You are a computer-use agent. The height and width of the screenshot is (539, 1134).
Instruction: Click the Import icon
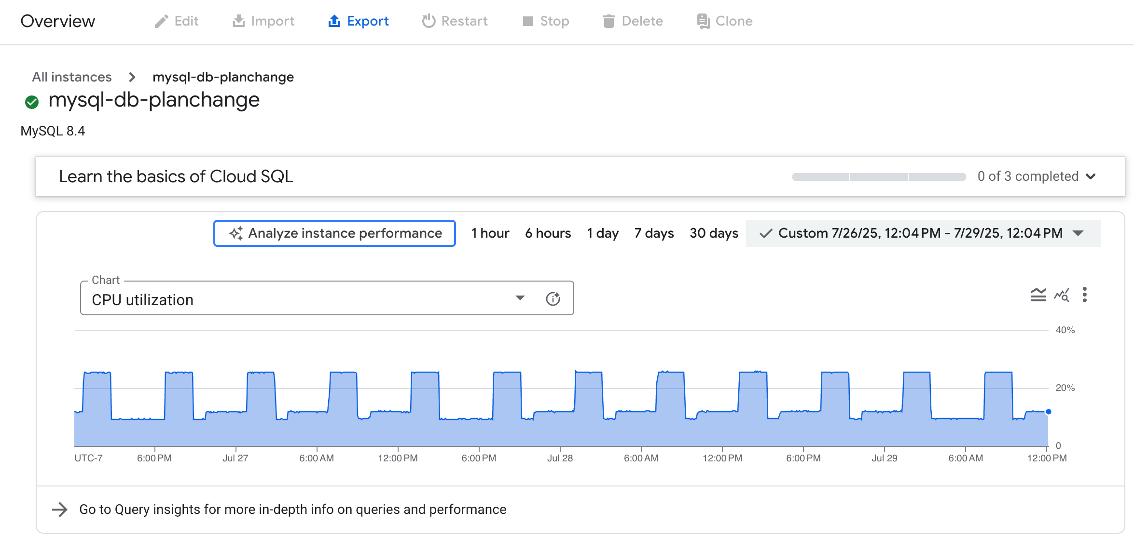[x=240, y=21]
